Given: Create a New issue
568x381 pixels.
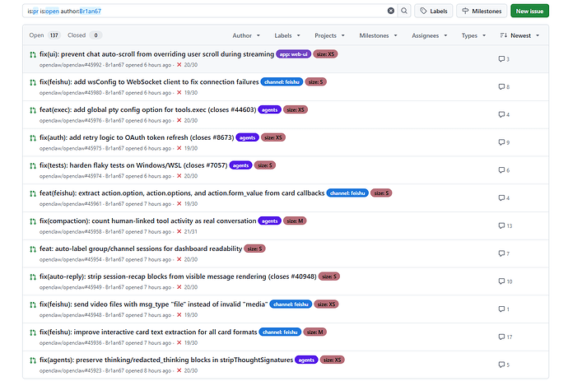Looking at the screenshot, I should (529, 11).
